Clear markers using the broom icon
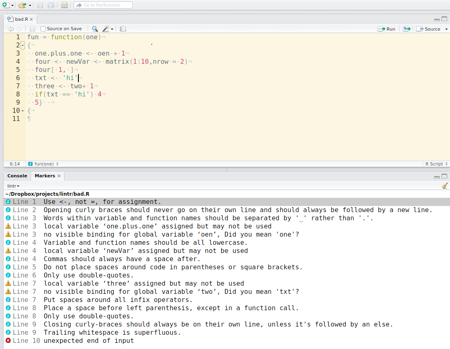The image size is (450, 349). (x=445, y=186)
